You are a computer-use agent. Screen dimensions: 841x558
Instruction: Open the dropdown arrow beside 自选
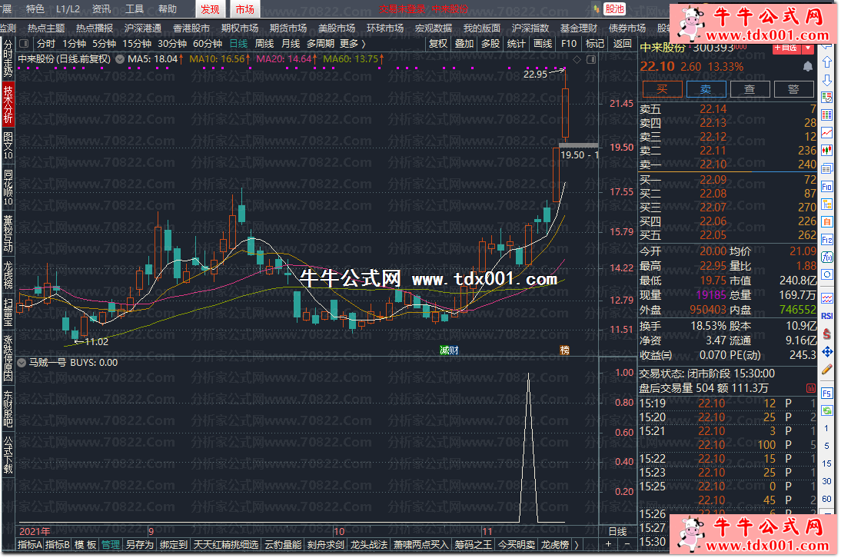[x=808, y=47]
